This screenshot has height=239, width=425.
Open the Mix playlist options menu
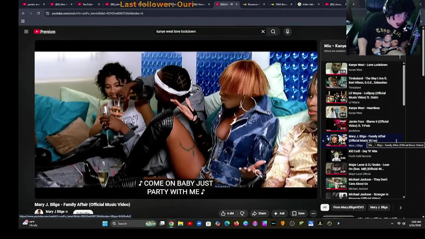400,57
